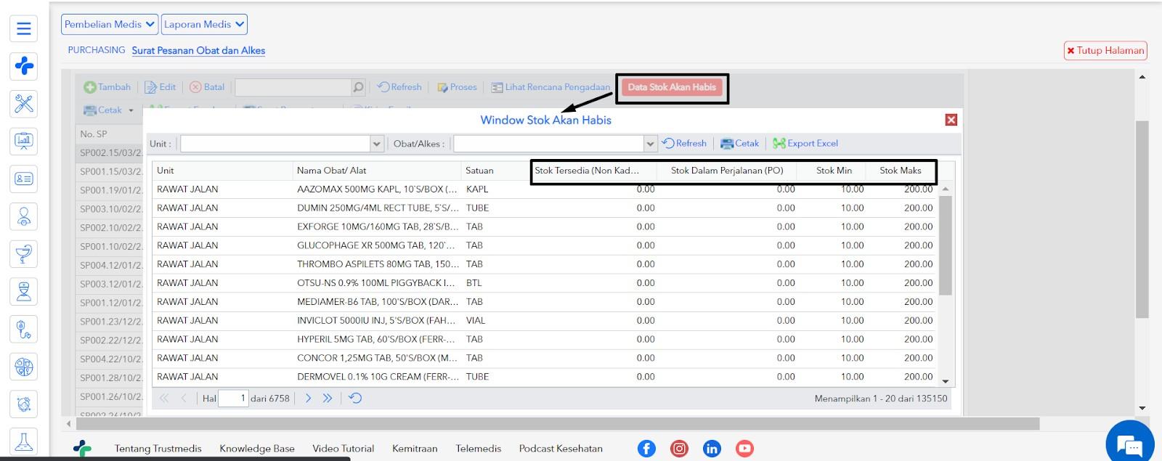Click Cetak in the stock window

739,144
